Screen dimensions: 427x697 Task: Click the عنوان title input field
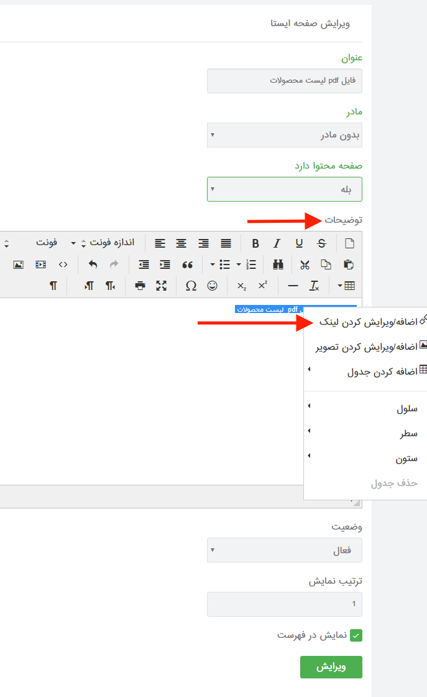(x=285, y=81)
